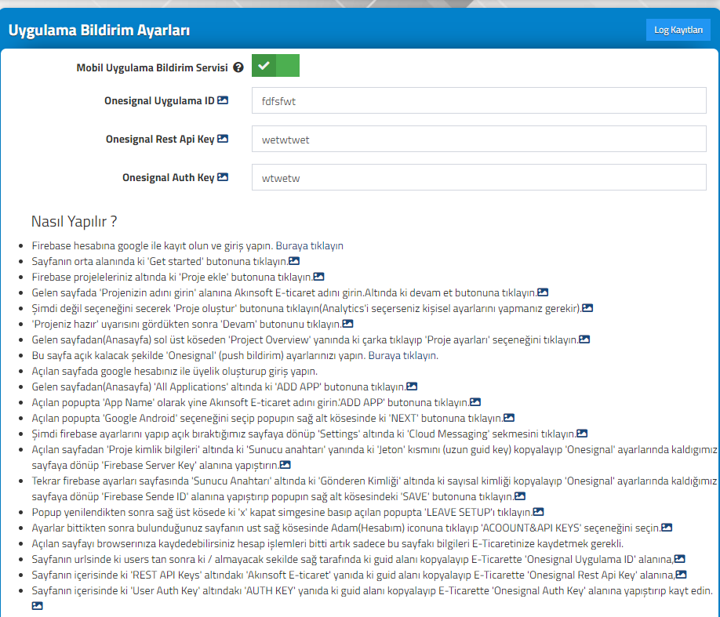View image for 'Proje oluştur' step
Viewport: 720px width, 617px height.
tap(587, 308)
